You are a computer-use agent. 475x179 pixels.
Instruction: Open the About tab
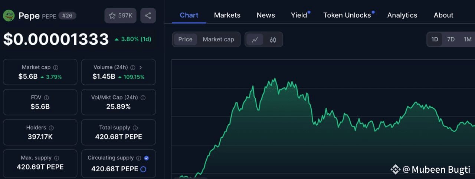coord(443,15)
